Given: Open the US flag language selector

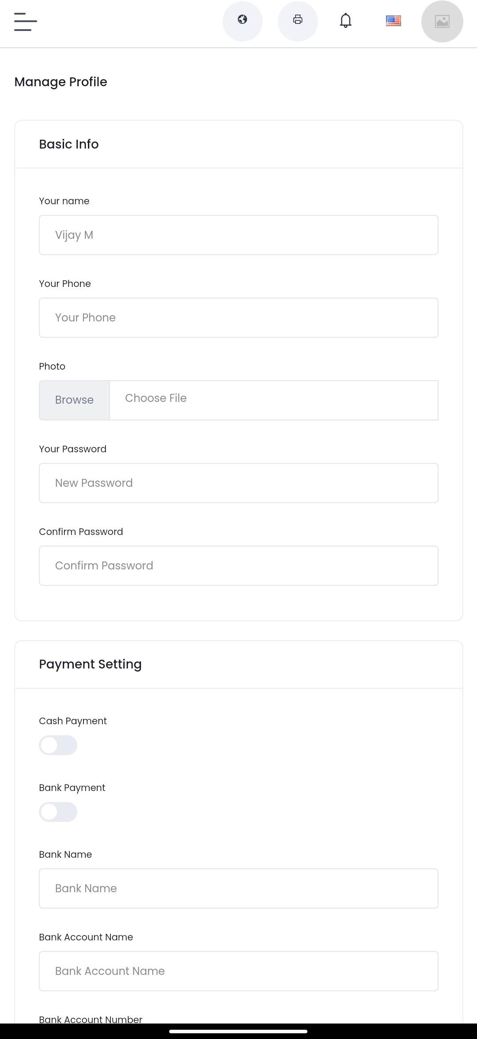Looking at the screenshot, I should pos(394,21).
